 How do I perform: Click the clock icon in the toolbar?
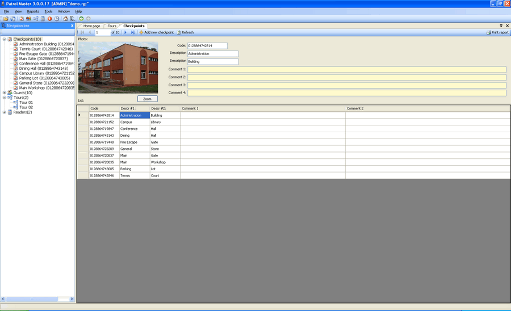(x=57, y=19)
